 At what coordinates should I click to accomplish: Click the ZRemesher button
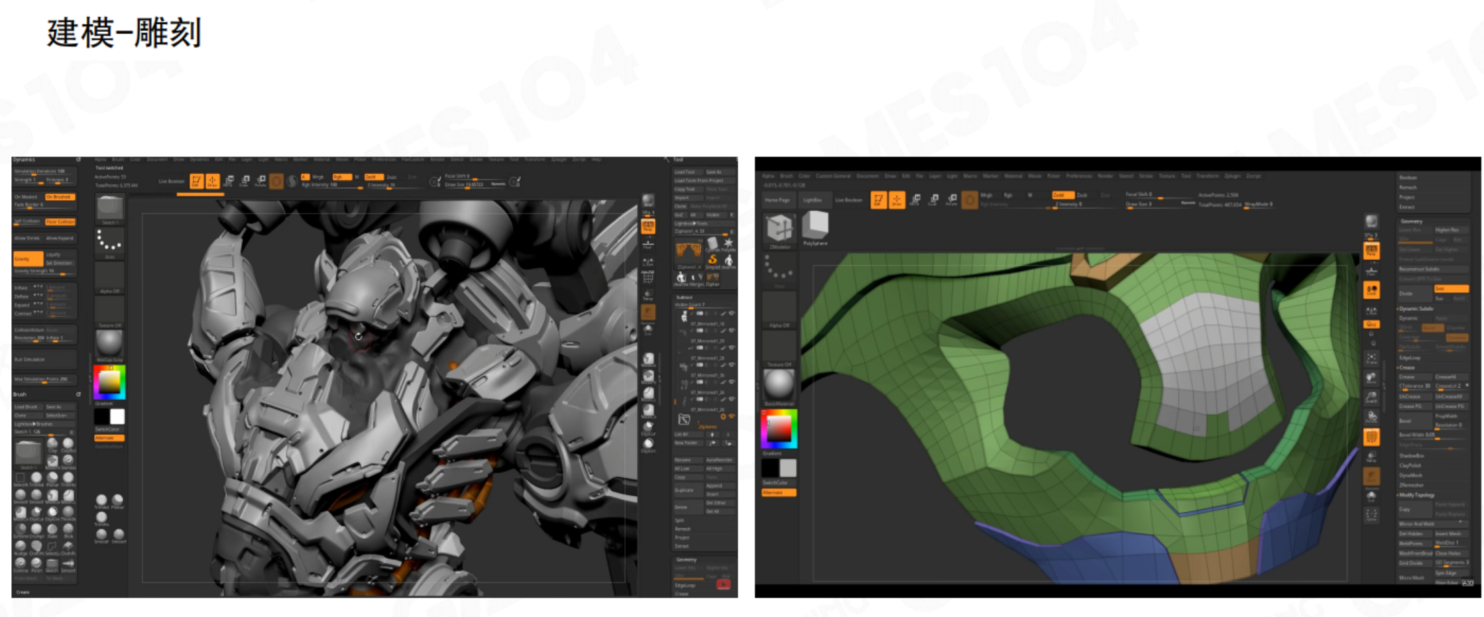click(1412, 485)
